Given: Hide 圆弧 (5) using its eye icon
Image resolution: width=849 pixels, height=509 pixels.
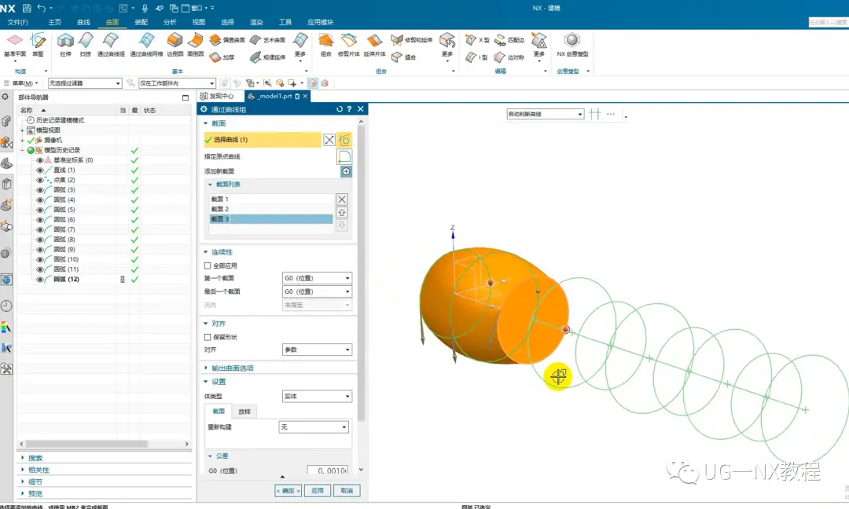Looking at the screenshot, I should [39, 210].
